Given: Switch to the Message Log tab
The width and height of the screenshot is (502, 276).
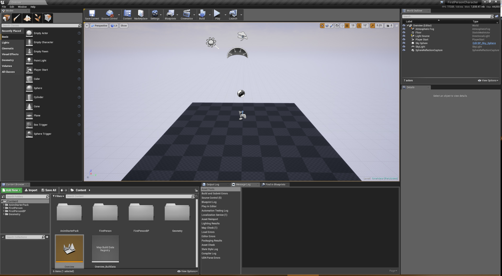Looking at the screenshot, I should pyautogui.click(x=243, y=184).
